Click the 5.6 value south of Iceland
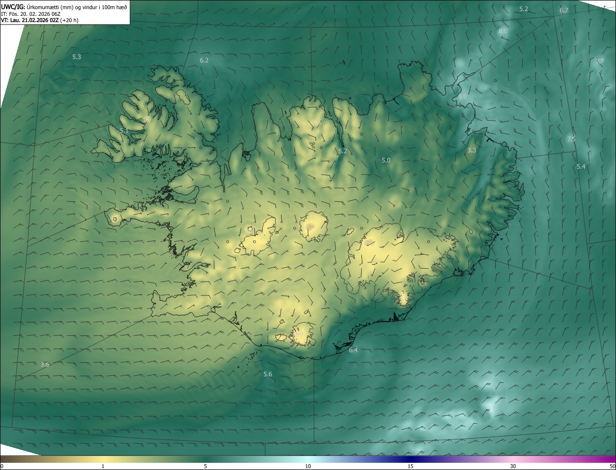Viewport: 616px width, 470px height. pos(268,374)
